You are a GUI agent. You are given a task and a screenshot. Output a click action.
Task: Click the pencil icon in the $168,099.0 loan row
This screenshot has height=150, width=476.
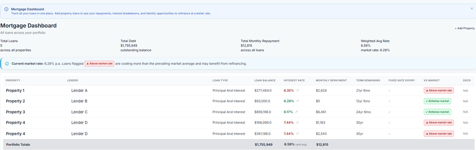(297, 123)
